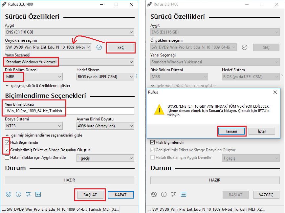Image resolution: width=285 pixels, height=213 pixels.
Task: Open the Önyükleme seçimi ISO dropdown, left window
Action: click(48, 47)
